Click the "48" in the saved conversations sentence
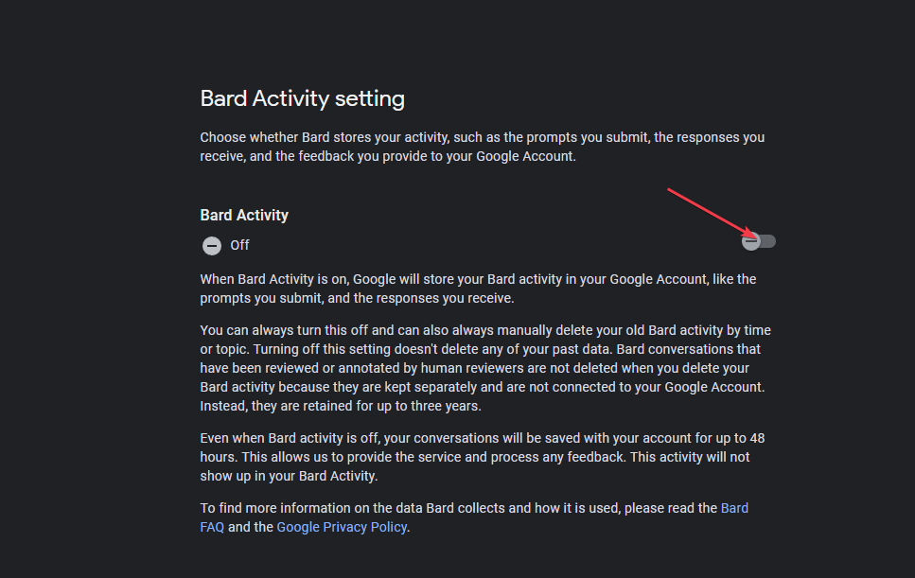Screen dimensions: 915x578 (756, 439)
